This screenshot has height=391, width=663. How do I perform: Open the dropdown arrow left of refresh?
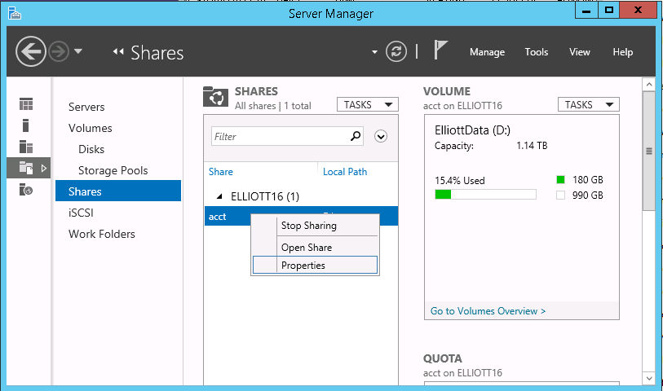tap(374, 52)
